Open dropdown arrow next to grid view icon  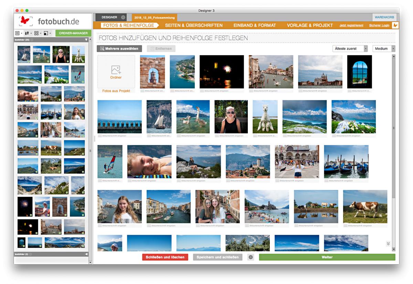[x=22, y=34]
